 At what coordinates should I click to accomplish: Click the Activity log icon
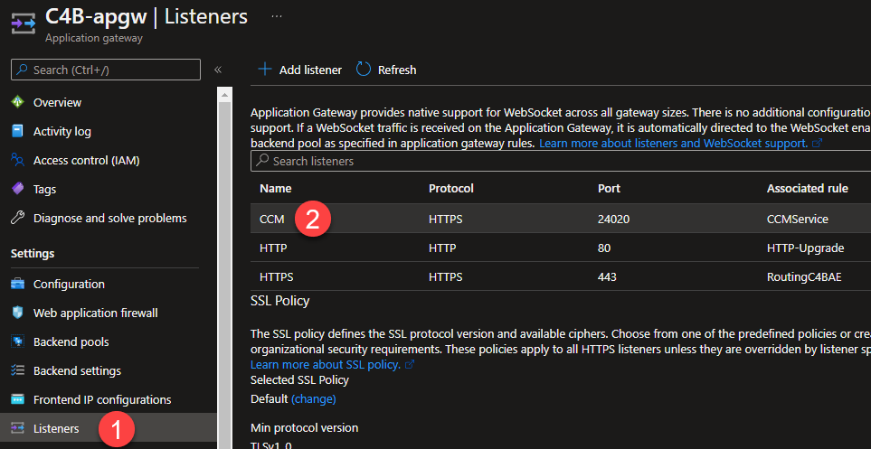click(18, 131)
